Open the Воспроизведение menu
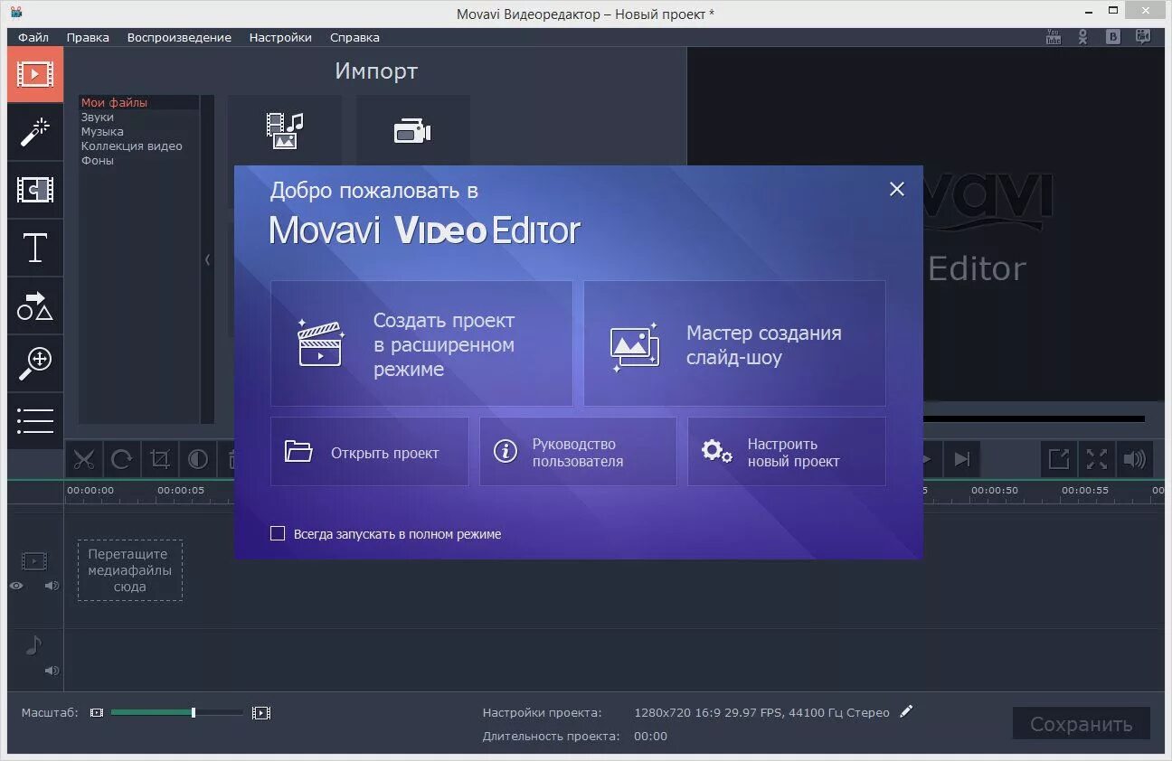The height and width of the screenshot is (761, 1172). [x=179, y=37]
